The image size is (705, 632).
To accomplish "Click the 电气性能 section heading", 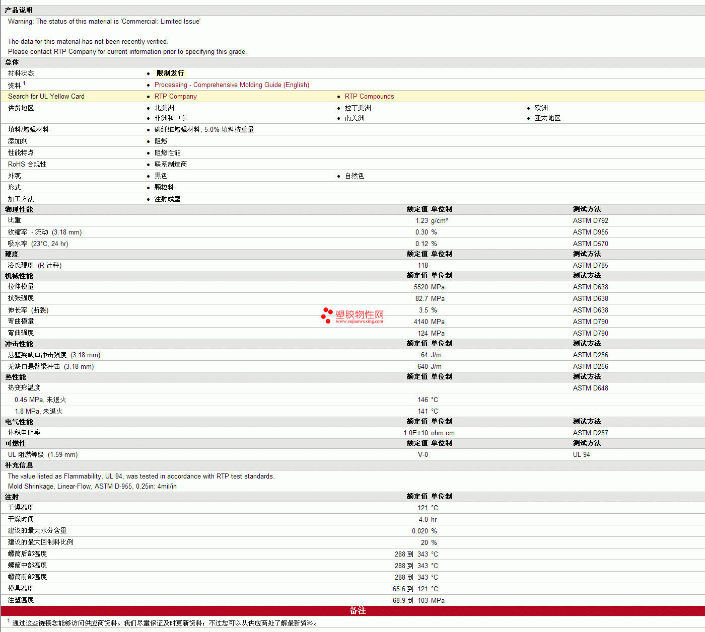I will point(19,422).
